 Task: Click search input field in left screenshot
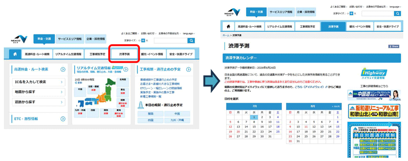click(171, 40)
